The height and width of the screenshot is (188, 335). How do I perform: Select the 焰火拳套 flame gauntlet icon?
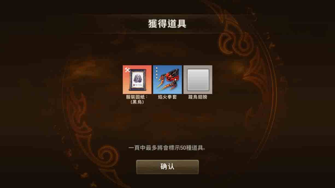(167, 80)
